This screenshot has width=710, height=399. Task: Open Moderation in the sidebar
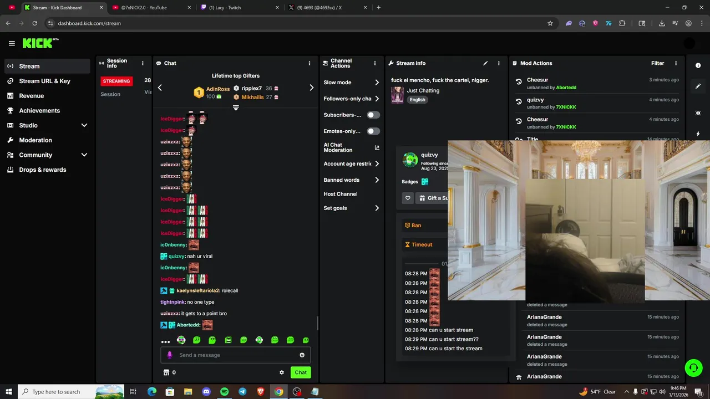pos(47,140)
